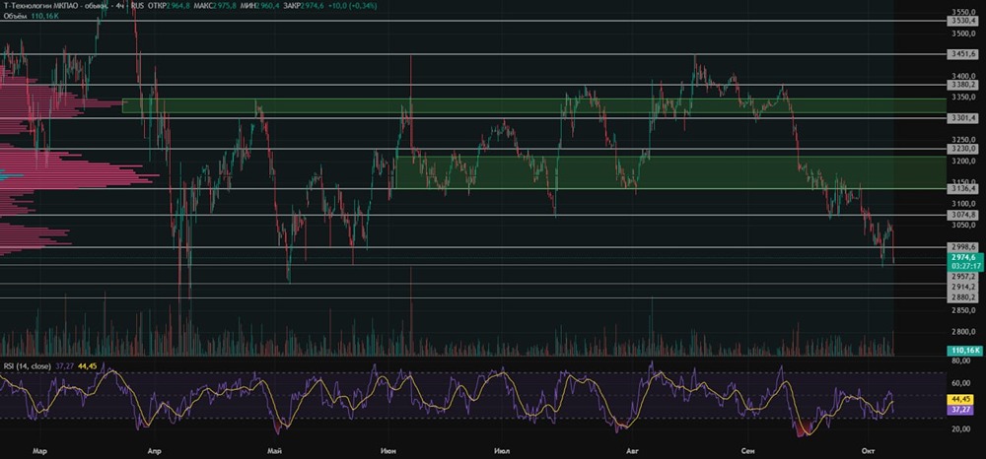Click the Апр month label on time axis
Image resolution: width=986 pixels, height=459 pixels.
click(x=154, y=451)
